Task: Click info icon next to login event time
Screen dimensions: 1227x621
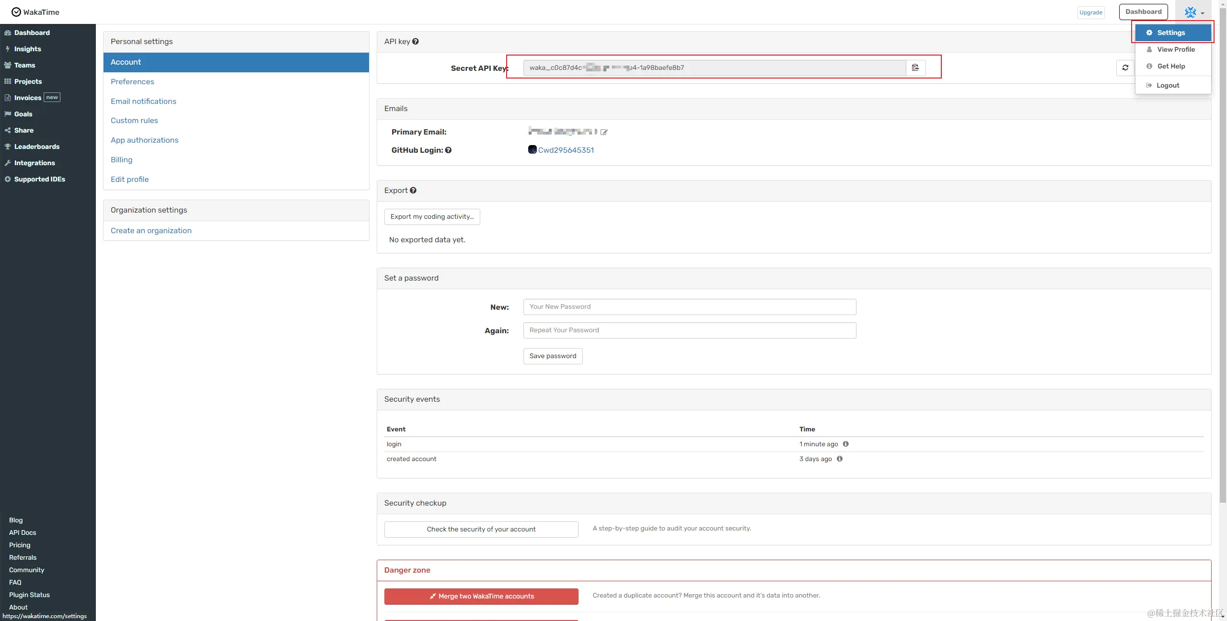Action: pyautogui.click(x=846, y=444)
